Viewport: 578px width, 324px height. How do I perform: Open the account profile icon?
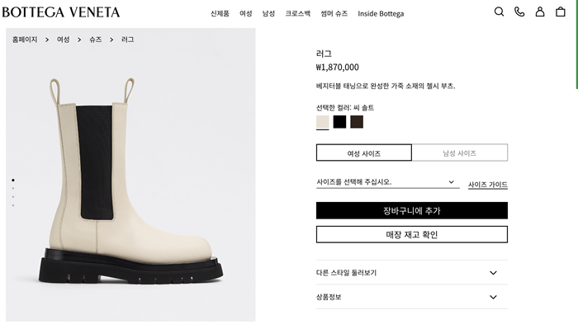(540, 12)
